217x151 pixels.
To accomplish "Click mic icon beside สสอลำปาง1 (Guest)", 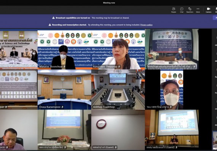I will point(116,147).
